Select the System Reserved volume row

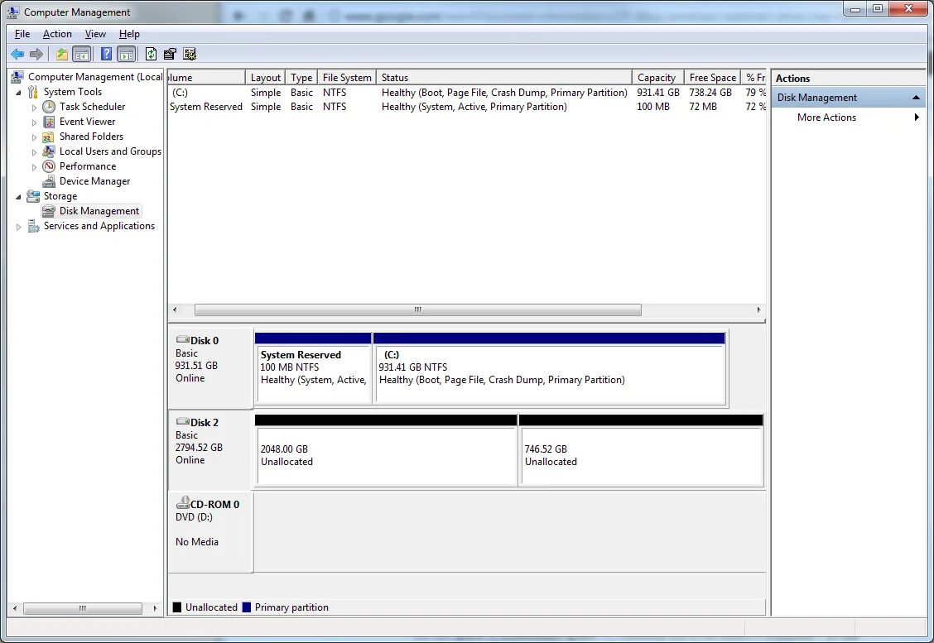click(467, 107)
